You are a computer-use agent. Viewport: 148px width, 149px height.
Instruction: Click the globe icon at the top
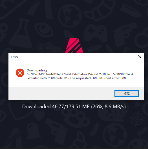70,16
